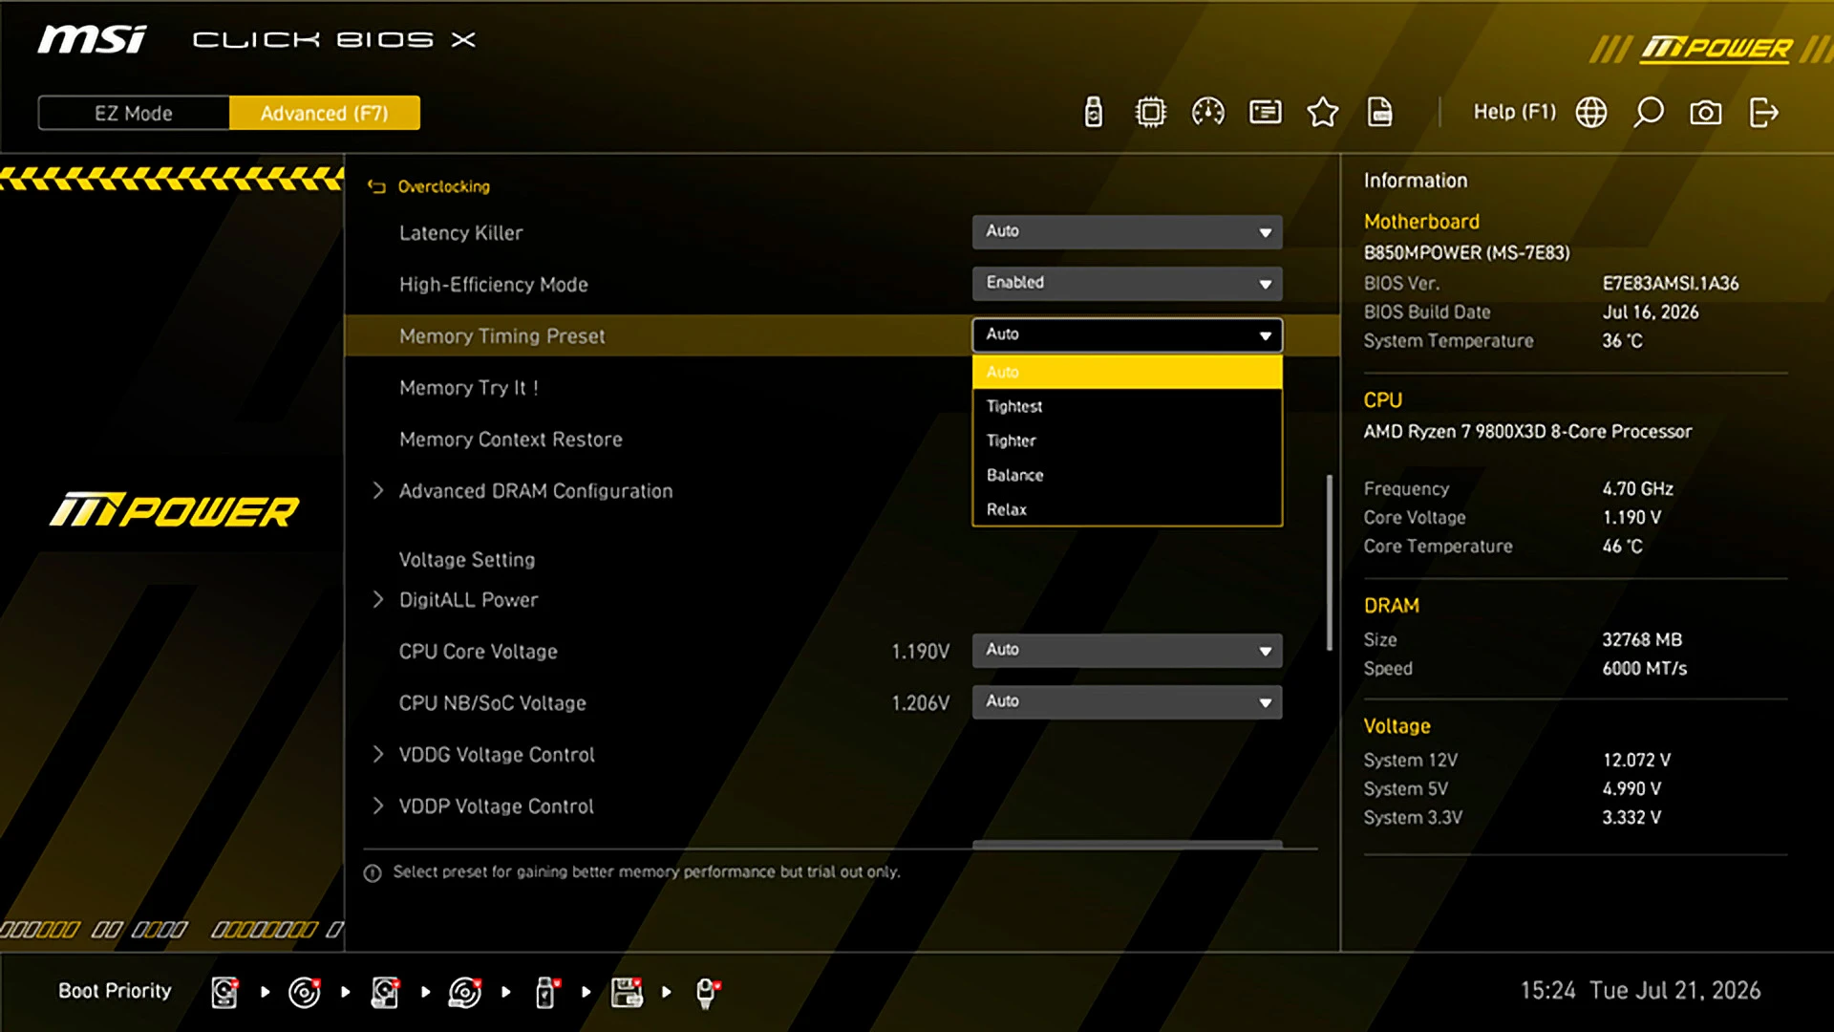Click Help (F1) button
Screen dimensions: 1834x1032
point(1514,113)
